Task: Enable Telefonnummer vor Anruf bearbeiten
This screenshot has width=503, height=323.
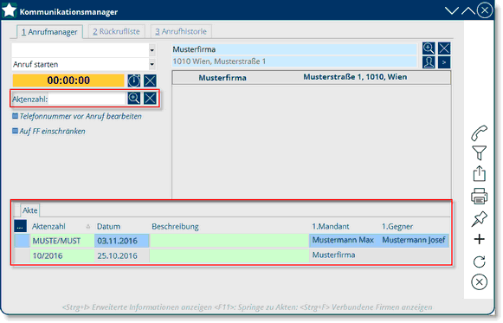Action: [x=15, y=116]
